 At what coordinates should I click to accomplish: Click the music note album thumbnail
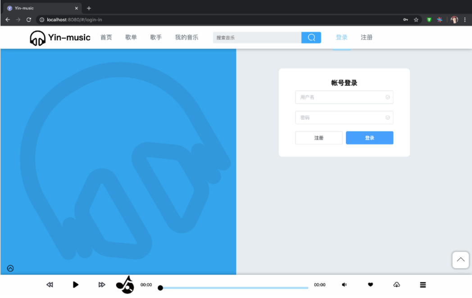125,284
